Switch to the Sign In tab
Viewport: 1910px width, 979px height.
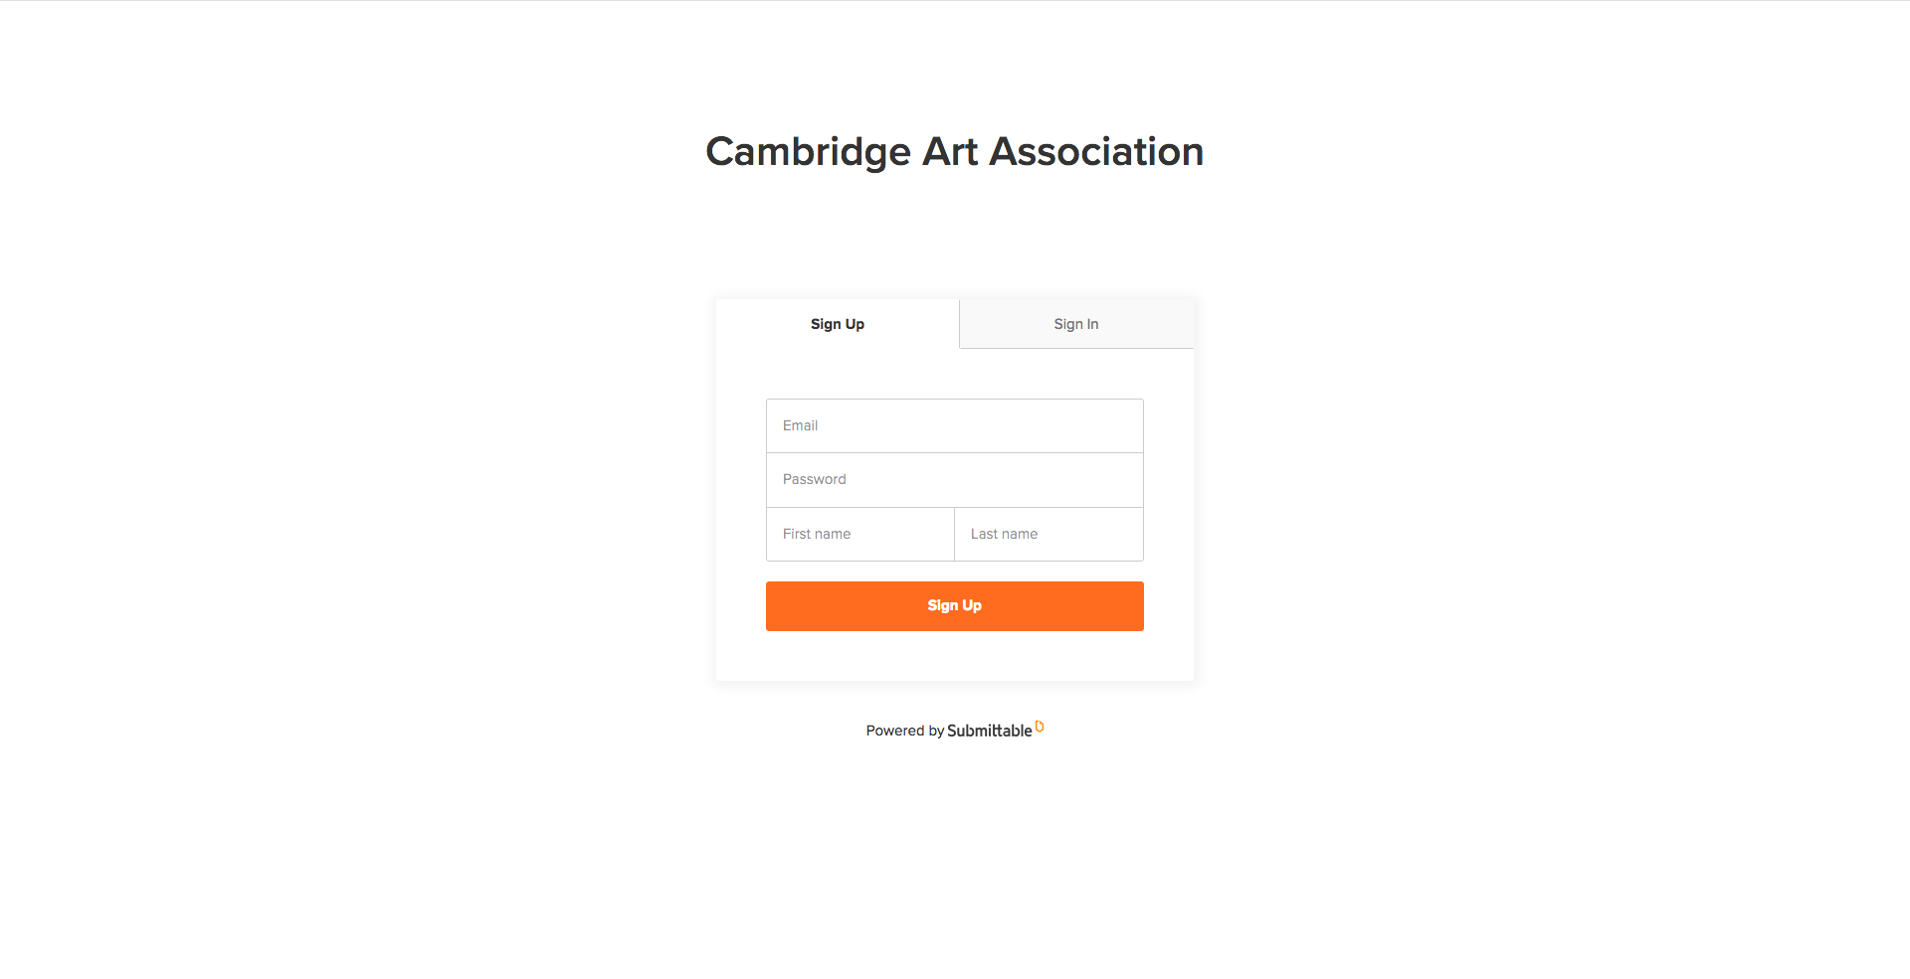click(1076, 324)
